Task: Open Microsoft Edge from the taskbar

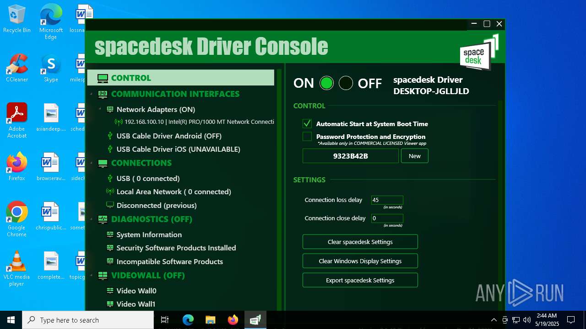Action: [188, 320]
